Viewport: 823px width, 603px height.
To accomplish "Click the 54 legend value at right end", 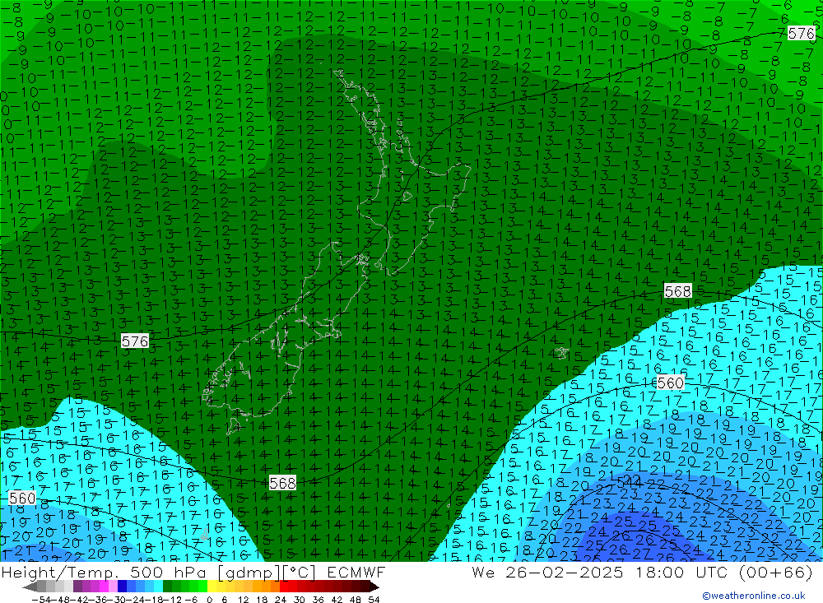I will click(374, 599).
